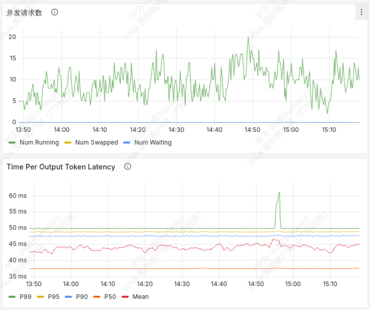Viewport: 370px width, 310px height.
Task: Click 14:50 time label on the latency chart
Action: (256, 284)
